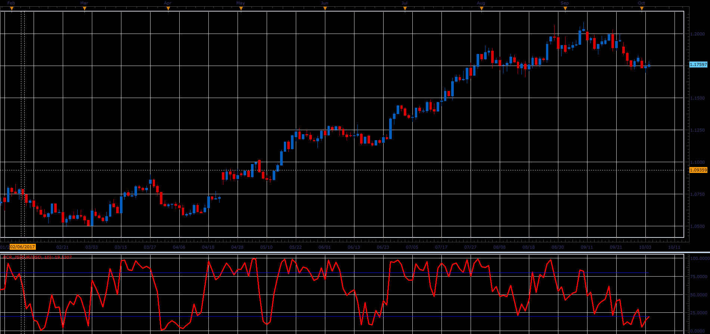Click the Oct month marker triangle

pyautogui.click(x=642, y=9)
